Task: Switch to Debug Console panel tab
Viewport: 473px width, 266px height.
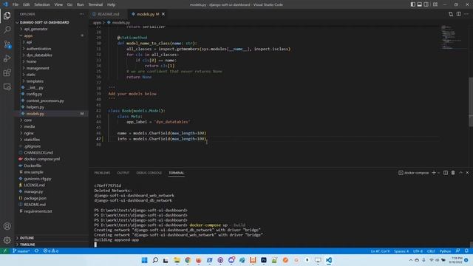Action: [149, 173]
